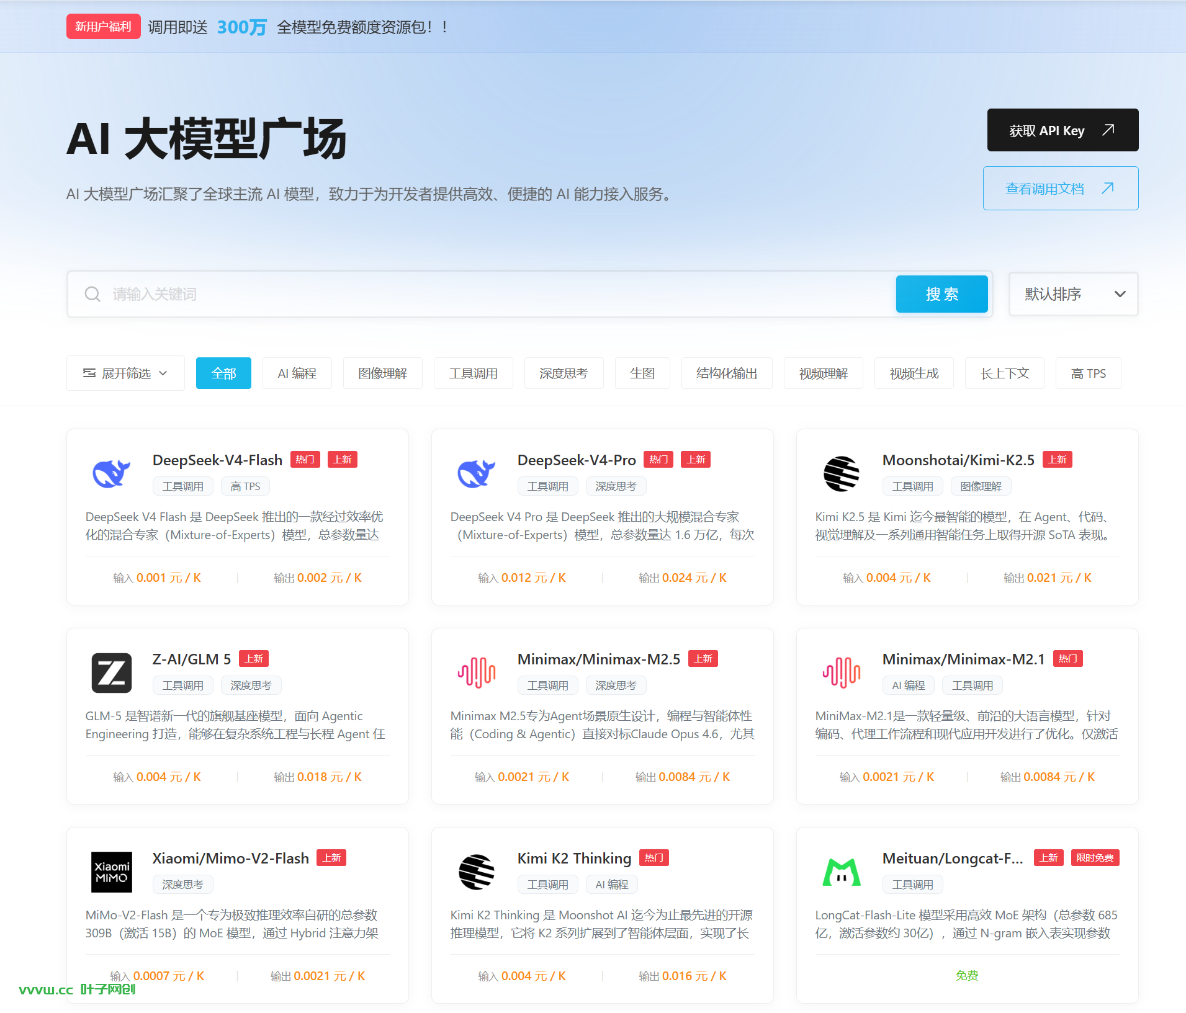Open the Kimi K2 Thinking model title
The height and width of the screenshot is (1013, 1186).
pyautogui.click(x=574, y=859)
